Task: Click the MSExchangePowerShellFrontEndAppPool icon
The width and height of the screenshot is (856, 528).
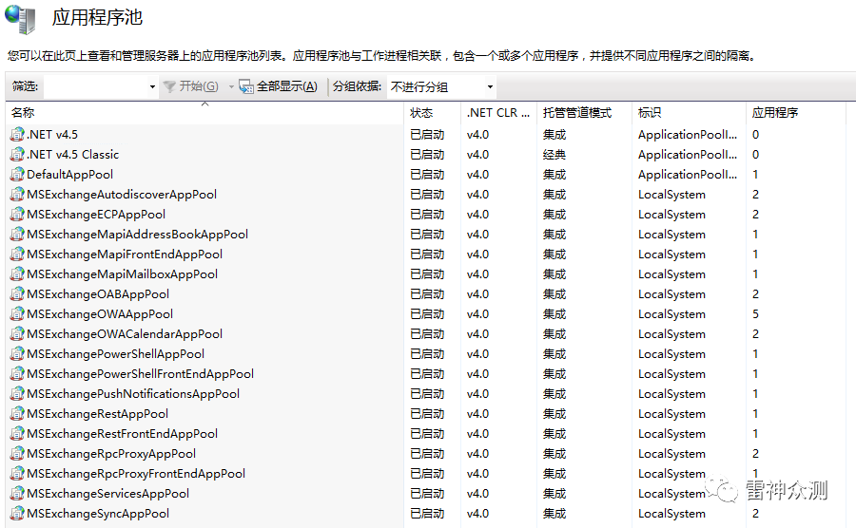Action: [17, 374]
